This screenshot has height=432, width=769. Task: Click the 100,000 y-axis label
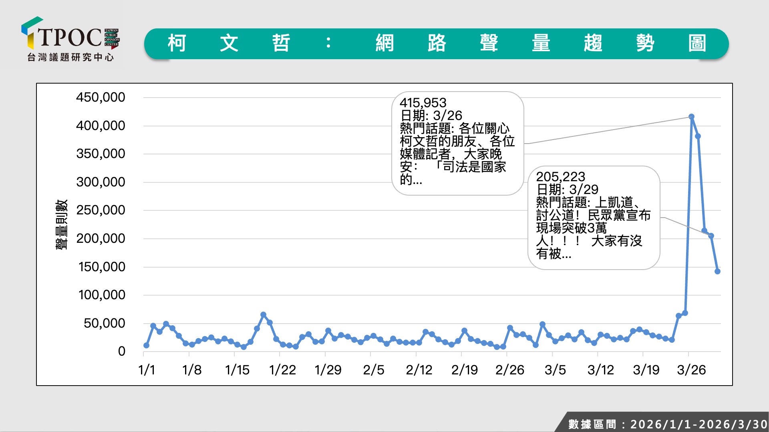(x=102, y=295)
